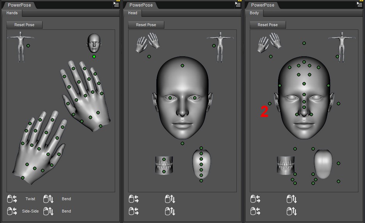The width and height of the screenshot is (365, 223).
Task: Click the node below the chin in the Head panel
Action: [182, 143]
